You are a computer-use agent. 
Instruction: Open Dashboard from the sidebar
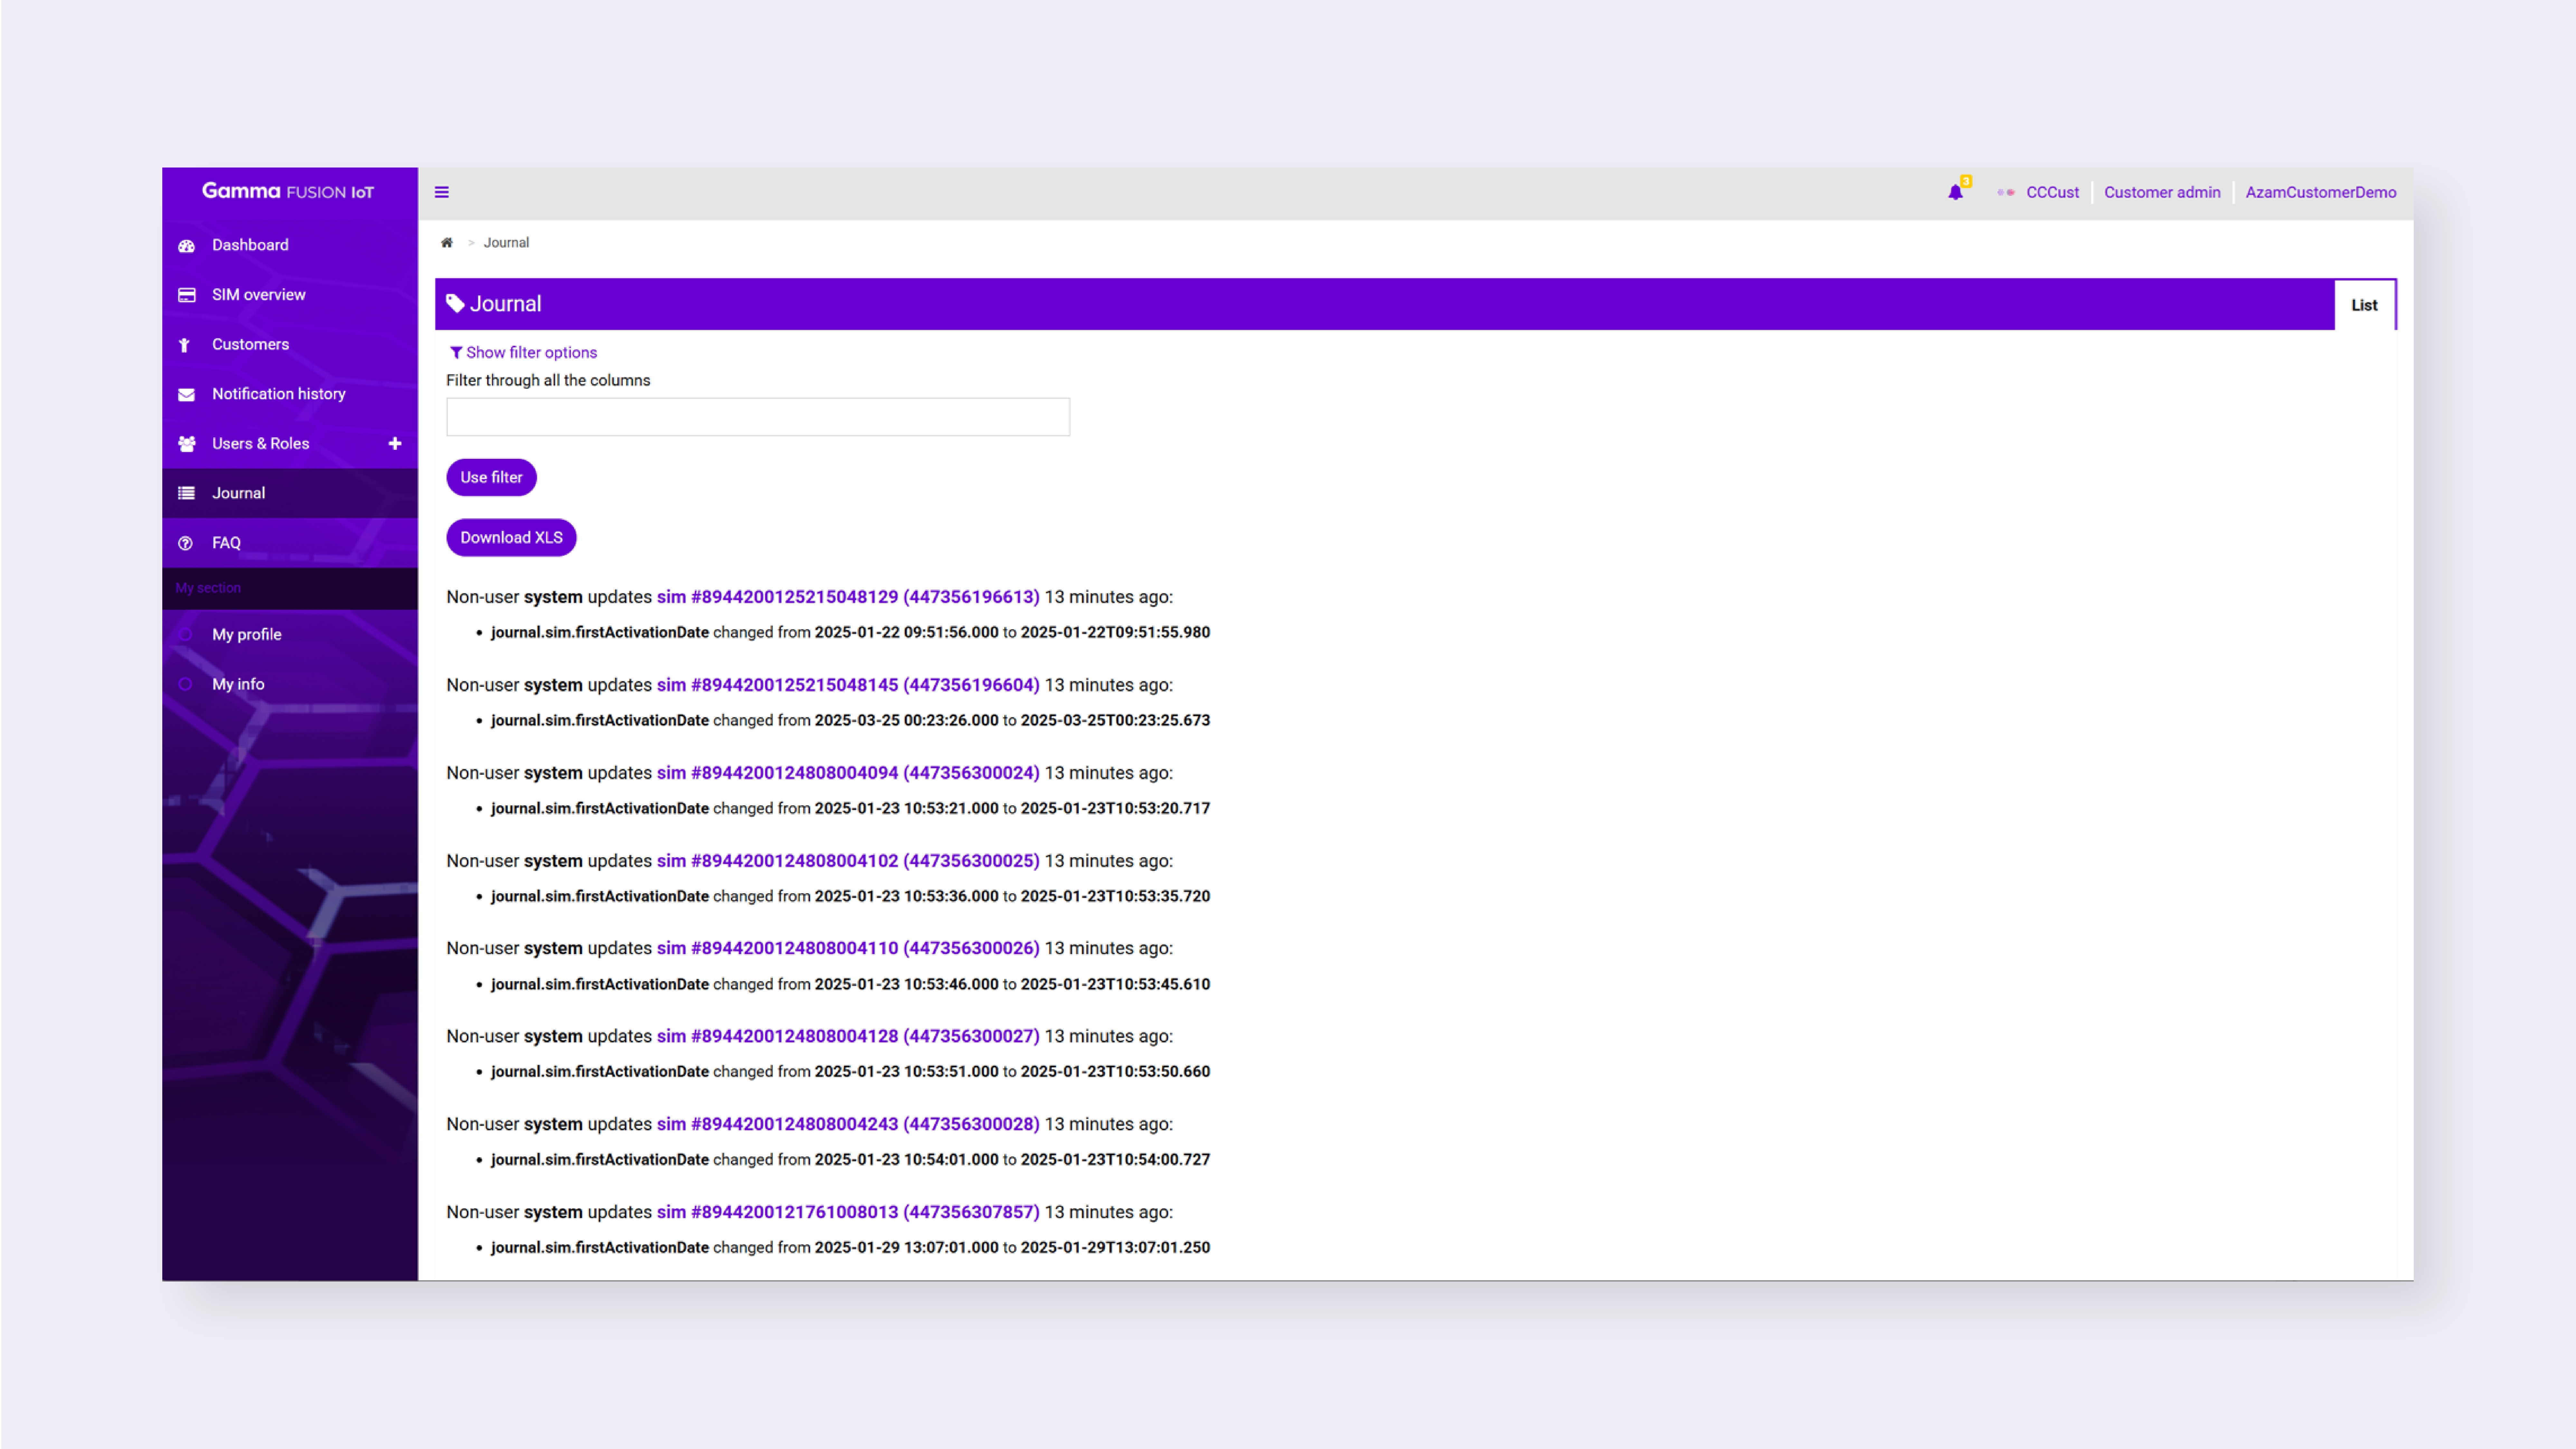pos(250,245)
